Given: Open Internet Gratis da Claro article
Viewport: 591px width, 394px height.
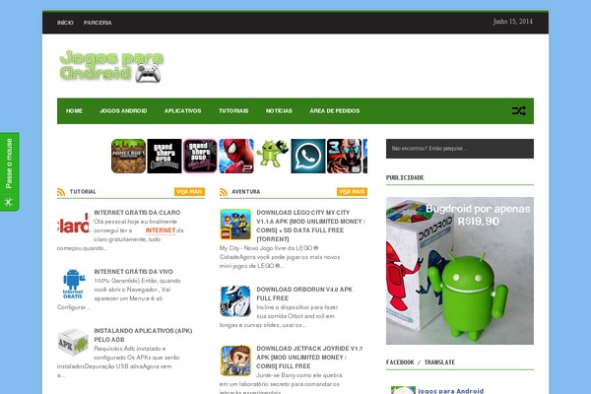Looking at the screenshot, I should pos(137,213).
